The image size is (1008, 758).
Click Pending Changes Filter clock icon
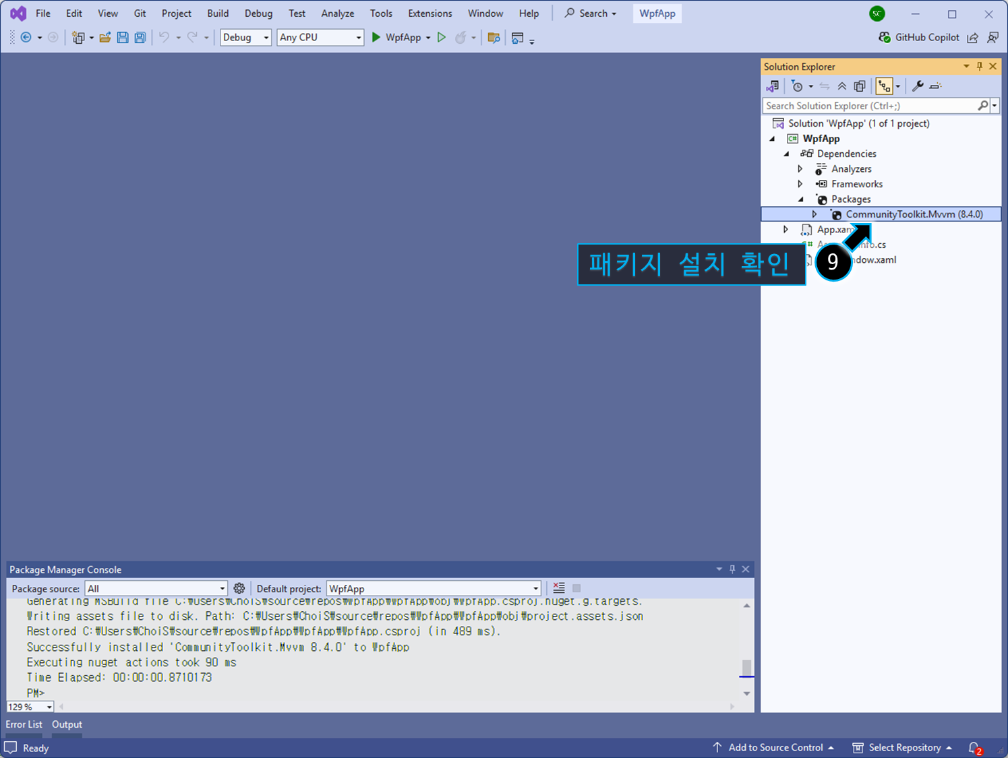[798, 86]
